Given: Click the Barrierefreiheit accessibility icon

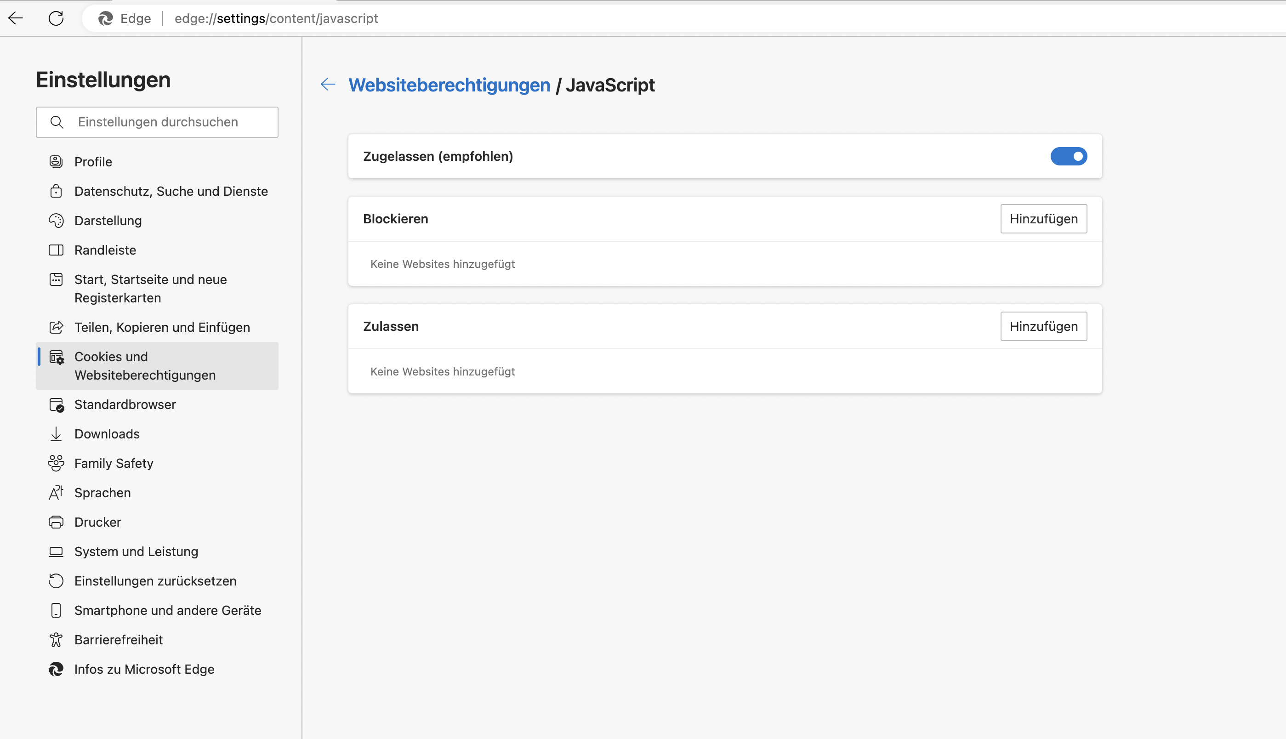Looking at the screenshot, I should point(56,640).
